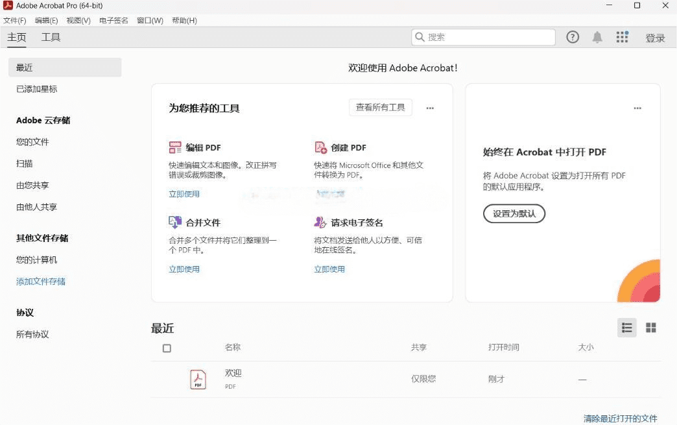Open the 文件(F) menu

[15, 20]
